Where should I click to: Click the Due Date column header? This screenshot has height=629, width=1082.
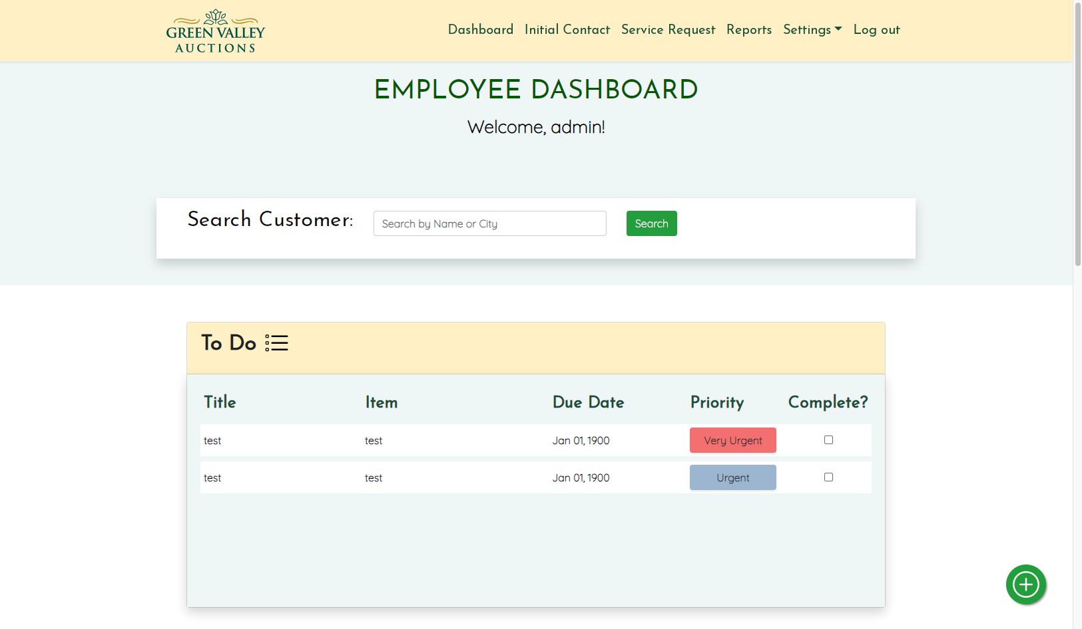[588, 402]
